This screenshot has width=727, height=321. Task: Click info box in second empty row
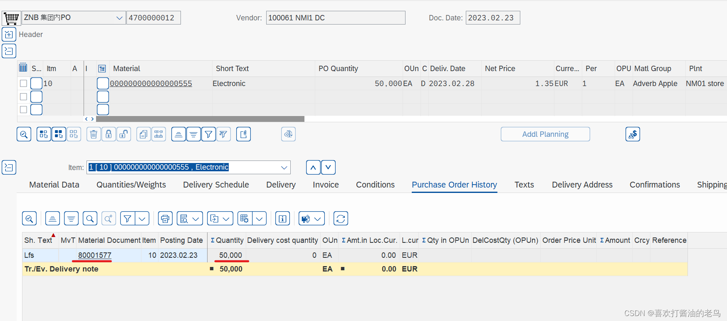[103, 96]
